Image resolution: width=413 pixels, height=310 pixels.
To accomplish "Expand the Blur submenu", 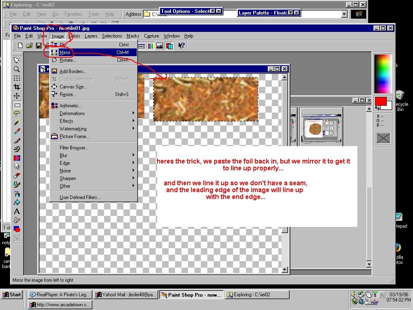I will tap(94, 155).
